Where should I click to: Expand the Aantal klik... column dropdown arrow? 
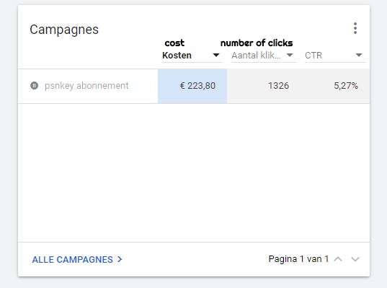(x=290, y=55)
